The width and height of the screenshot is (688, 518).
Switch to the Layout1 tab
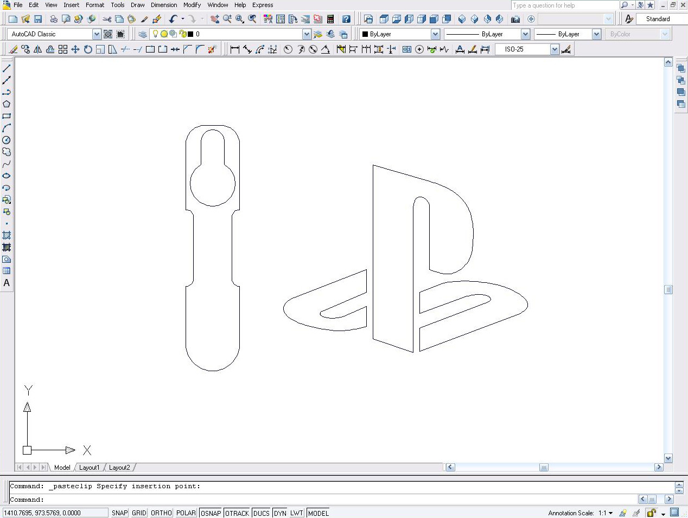[x=90, y=468]
